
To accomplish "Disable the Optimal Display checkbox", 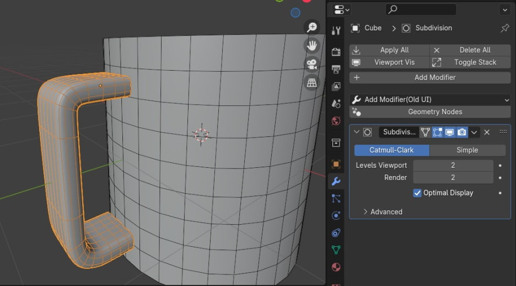I will [417, 193].
